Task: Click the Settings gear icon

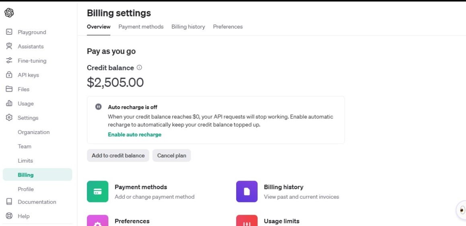Action: [x=9, y=118]
